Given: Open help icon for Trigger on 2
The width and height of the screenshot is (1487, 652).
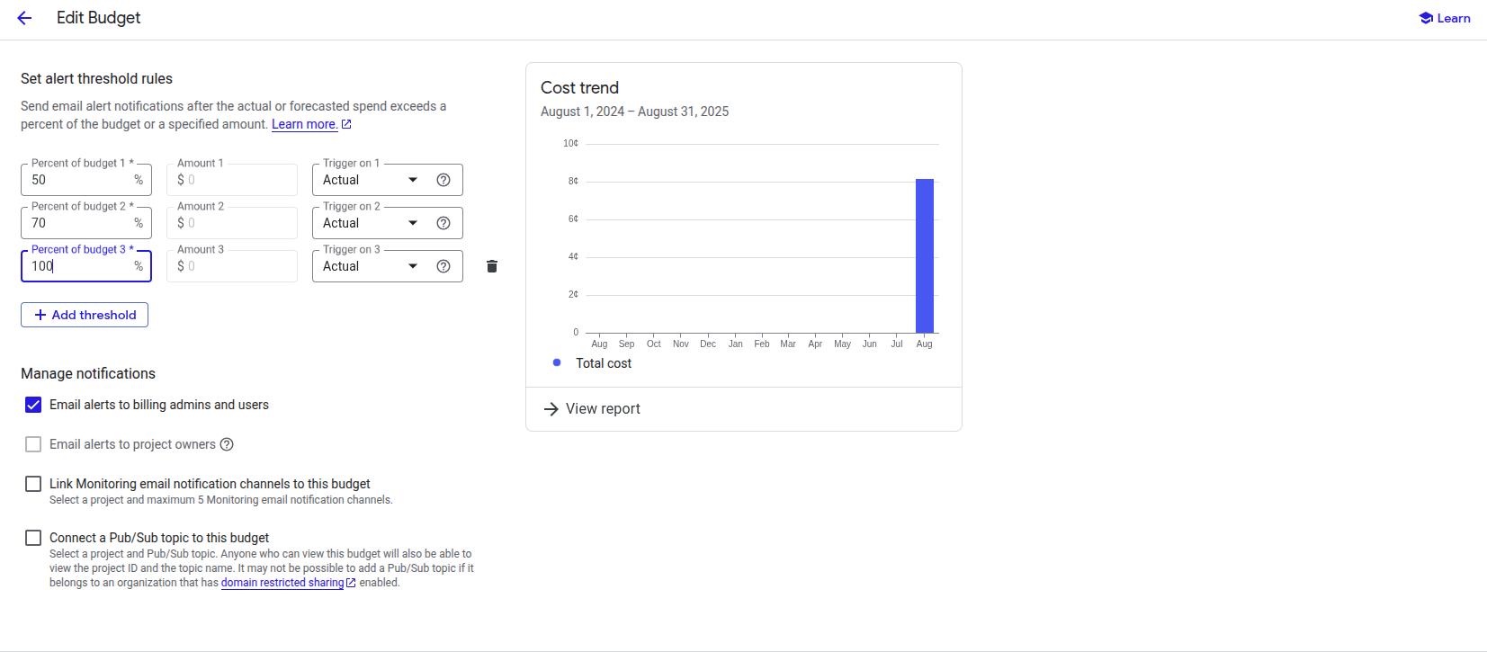Looking at the screenshot, I should (443, 223).
